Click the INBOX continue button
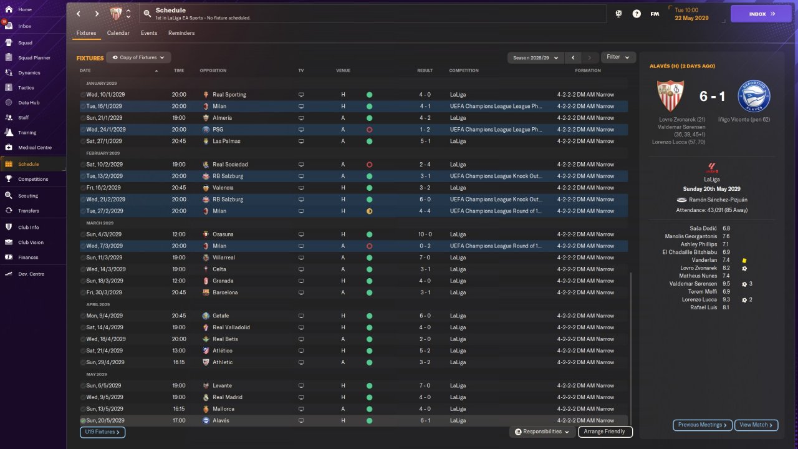This screenshot has height=449, width=798. tap(761, 14)
